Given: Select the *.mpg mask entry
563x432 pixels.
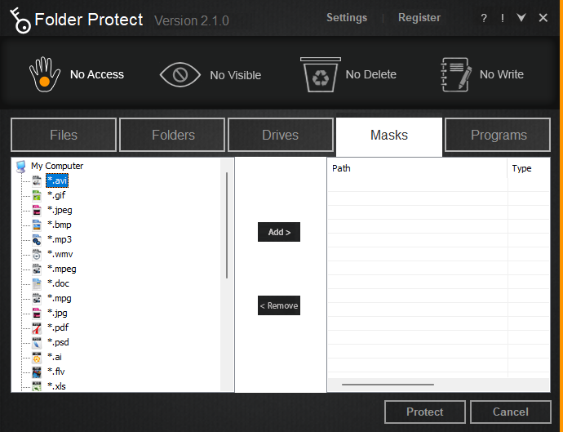Looking at the screenshot, I should click(x=60, y=299).
